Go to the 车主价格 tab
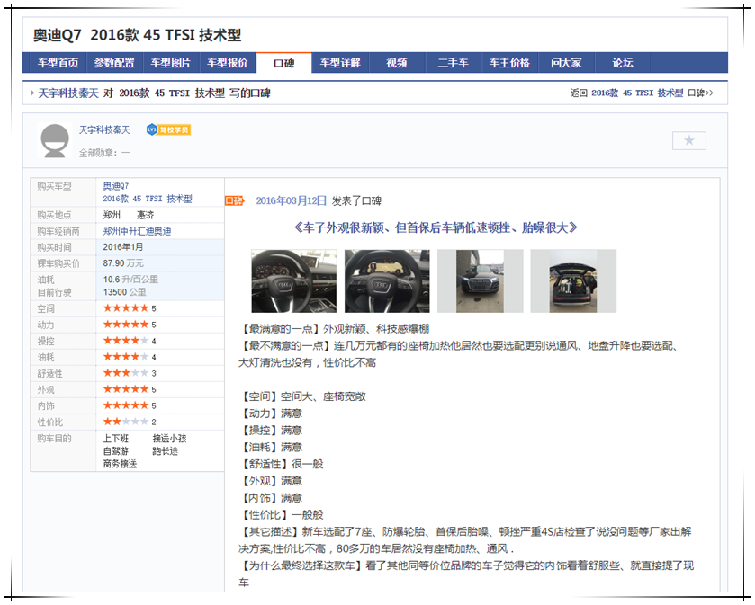The height and width of the screenshot is (605, 755). pos(509,63)
